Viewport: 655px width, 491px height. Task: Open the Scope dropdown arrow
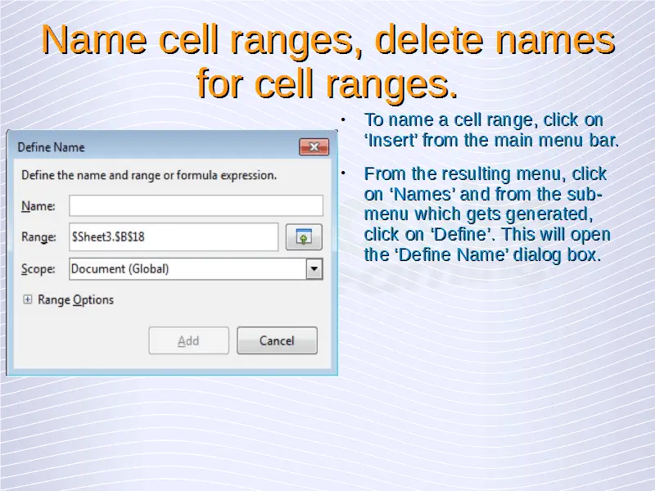pos(314,269)
